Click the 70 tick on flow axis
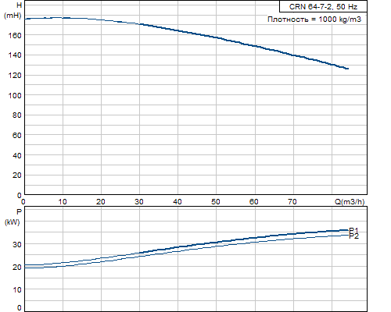The height and width of the screenshot is (312, 391). click(x=292, y=202)
